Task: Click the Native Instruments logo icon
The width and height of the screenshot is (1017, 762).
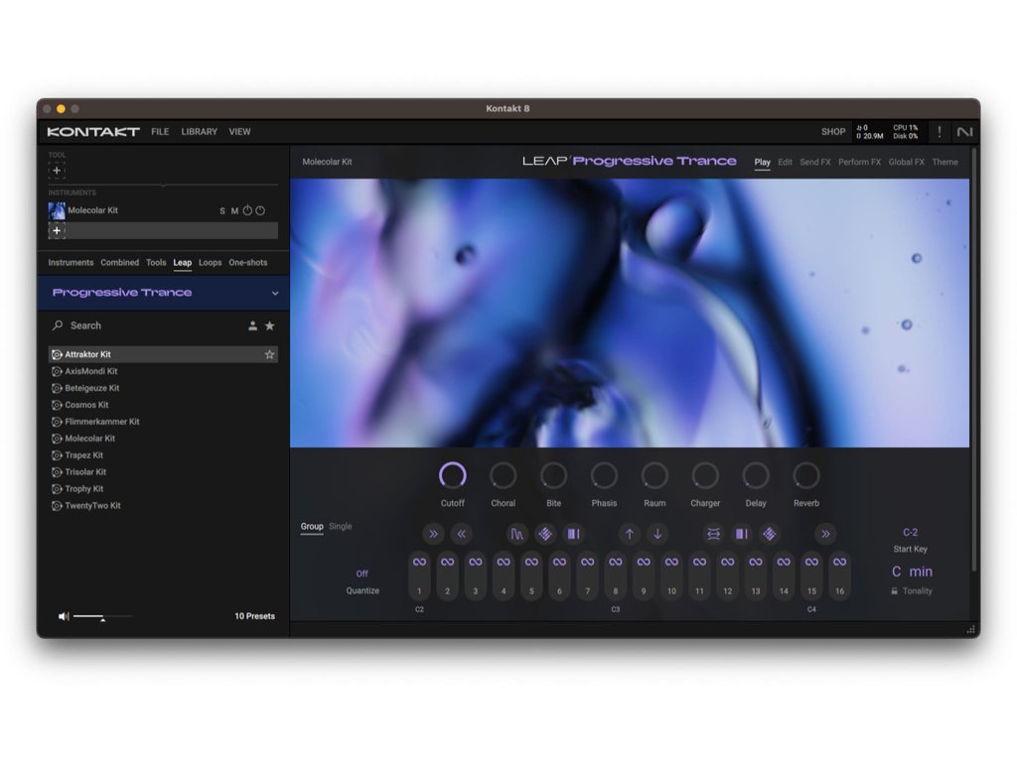Action: pyautogui.click(x=965, y=132)
